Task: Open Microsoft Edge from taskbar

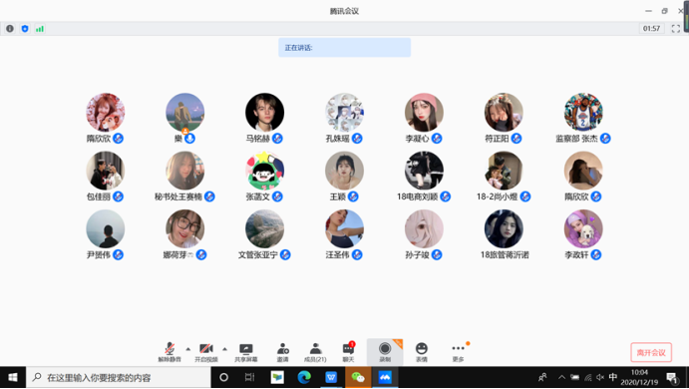Action: (304, 377)
